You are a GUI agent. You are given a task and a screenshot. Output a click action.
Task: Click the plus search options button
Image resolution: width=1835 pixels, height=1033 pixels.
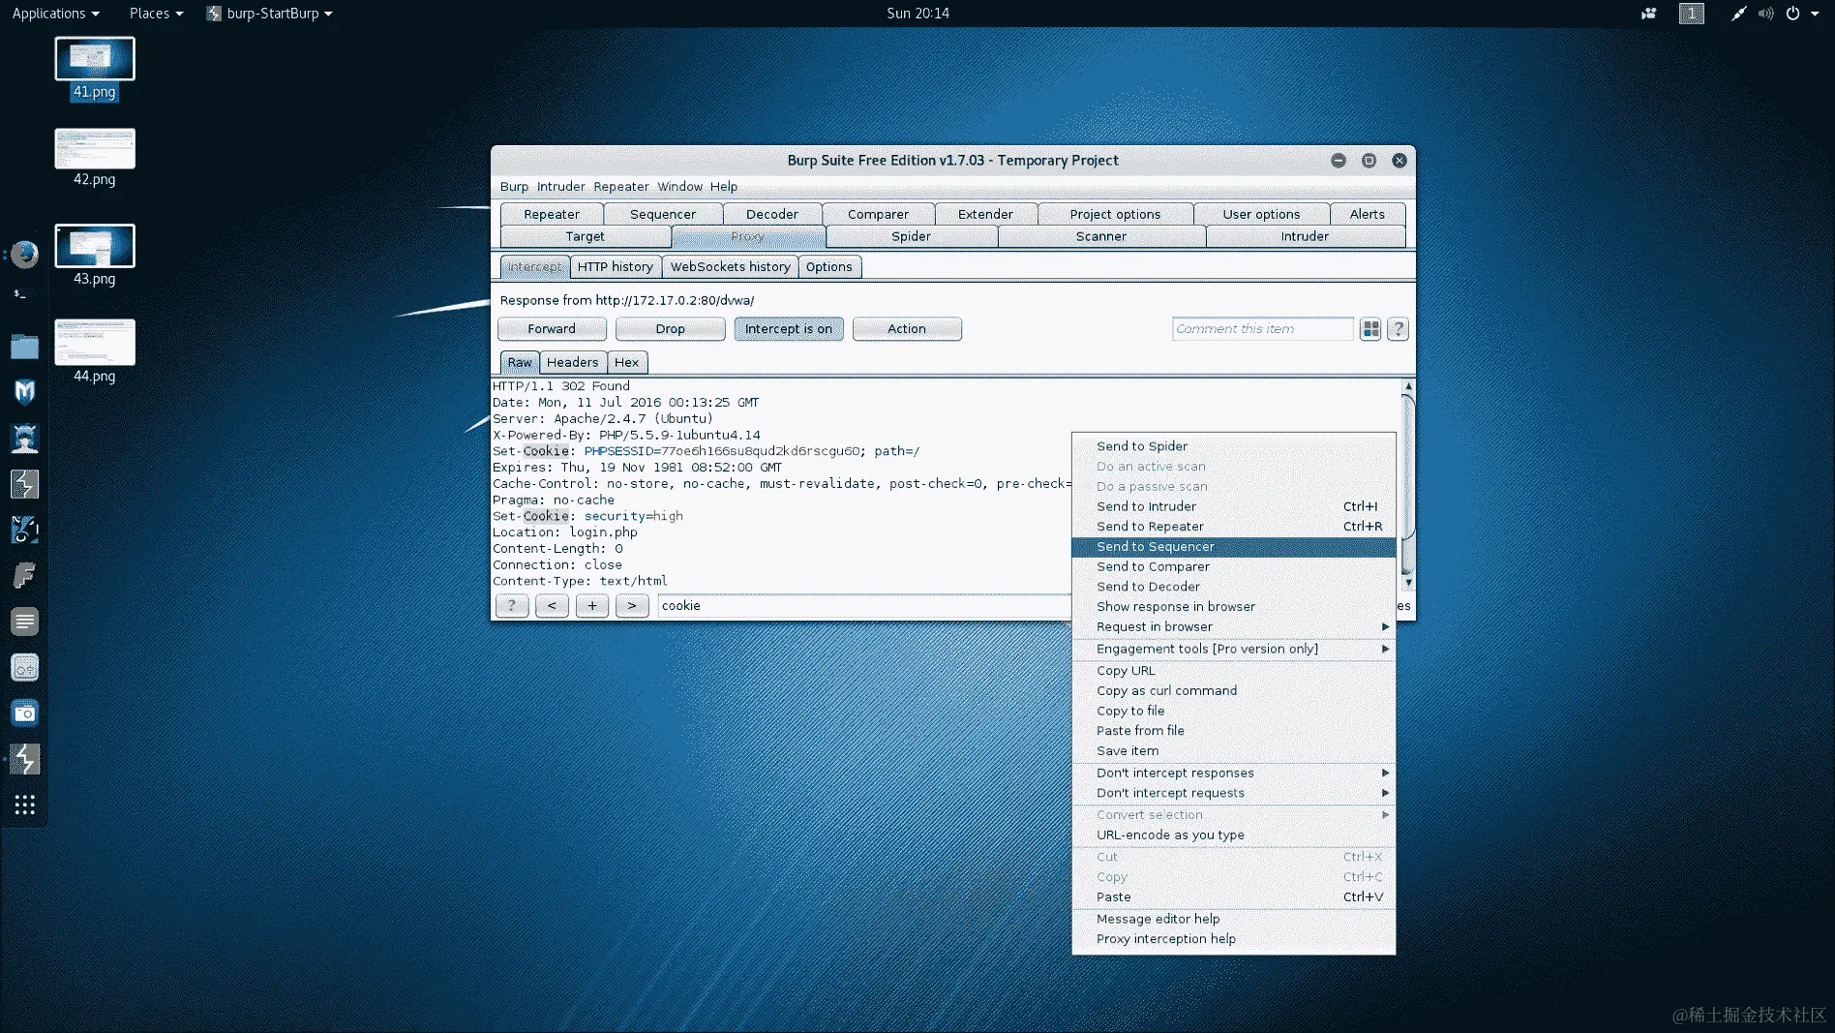click(x=592, y=606)
